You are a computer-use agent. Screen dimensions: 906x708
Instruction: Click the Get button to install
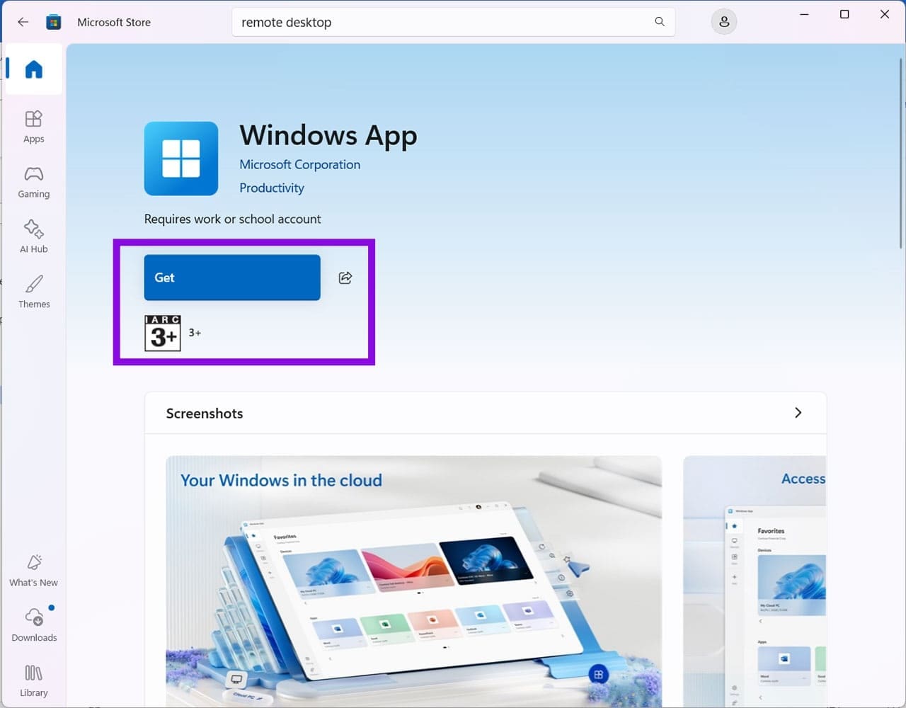[232, 278]
